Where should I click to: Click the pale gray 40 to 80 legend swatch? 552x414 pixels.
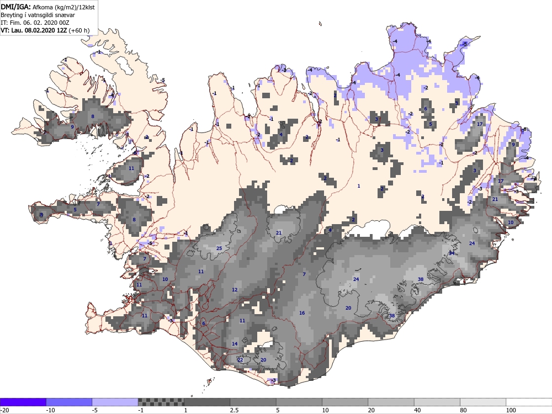coord(437,402)
